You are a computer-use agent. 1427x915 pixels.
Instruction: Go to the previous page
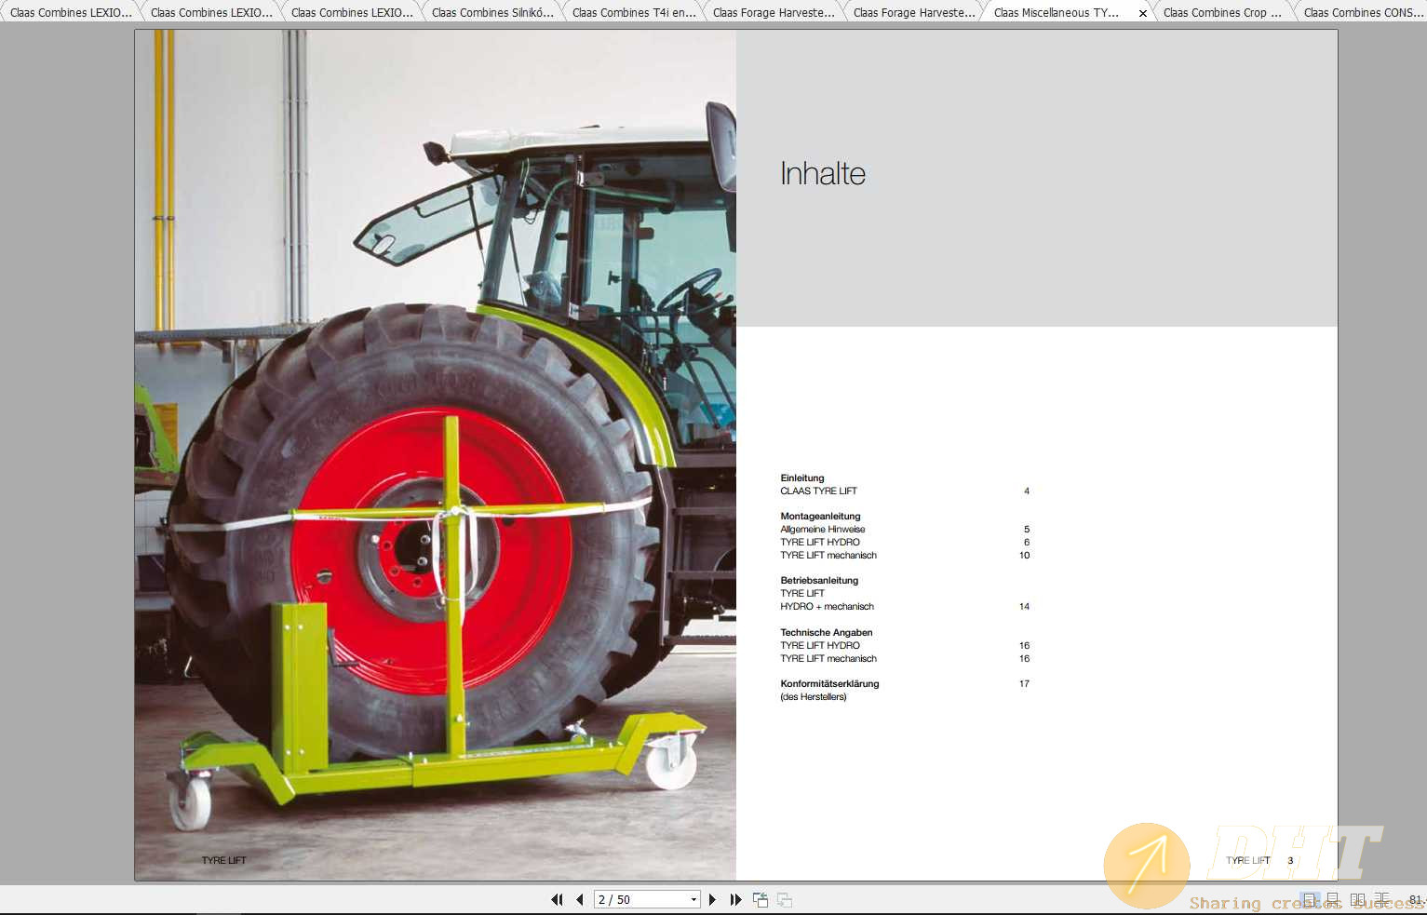point(580,899)
